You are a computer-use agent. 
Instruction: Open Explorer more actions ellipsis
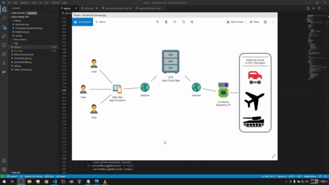pyautogui.click(x=54, y=8)
